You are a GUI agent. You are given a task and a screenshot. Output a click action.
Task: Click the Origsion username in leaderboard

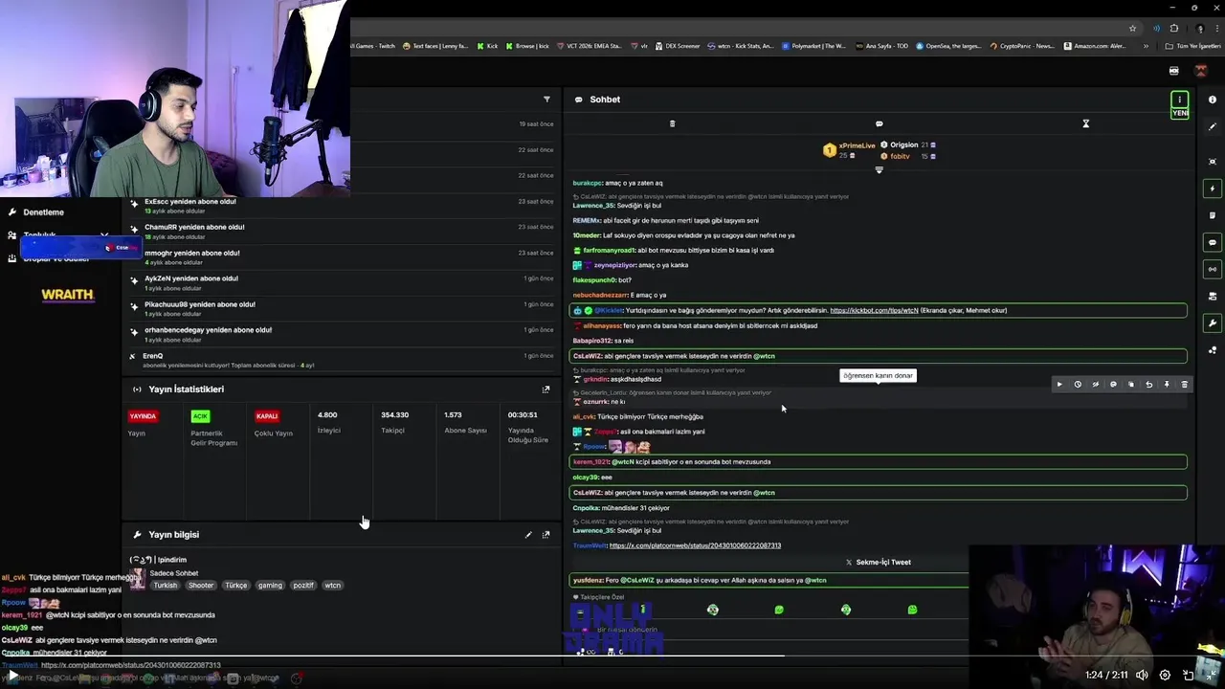(904, 145)
